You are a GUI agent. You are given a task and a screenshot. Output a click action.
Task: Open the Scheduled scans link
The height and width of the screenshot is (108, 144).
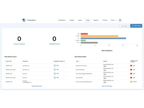54,44
